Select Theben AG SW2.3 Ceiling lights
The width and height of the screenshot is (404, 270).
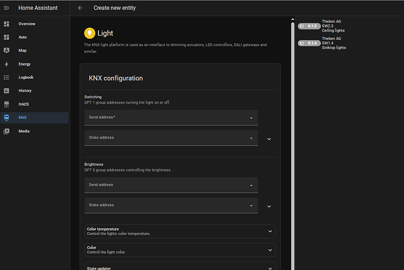tap(333, 26)
